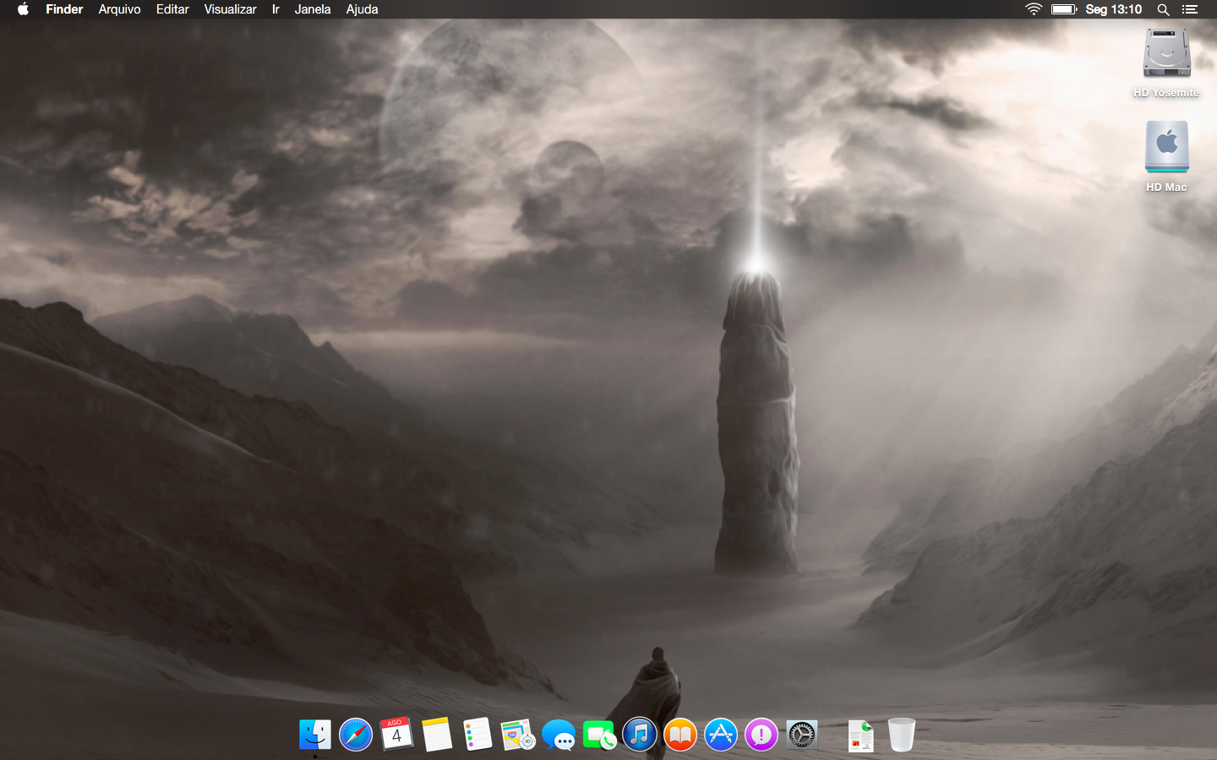Screen dimensions: 1217x760
Task: Open Notification Center list icon
Action: click(1190, 9)
